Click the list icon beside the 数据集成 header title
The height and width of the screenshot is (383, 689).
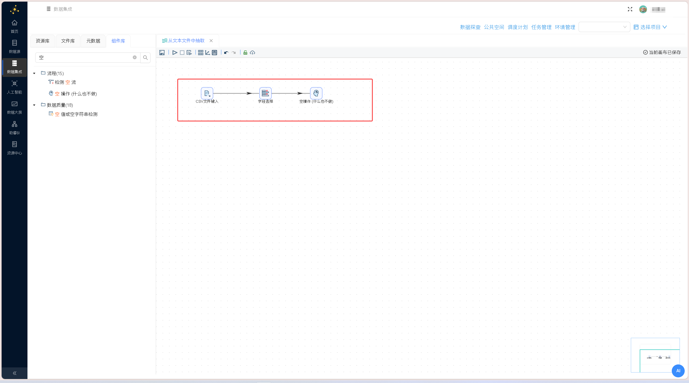tap(48, 9)
